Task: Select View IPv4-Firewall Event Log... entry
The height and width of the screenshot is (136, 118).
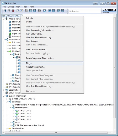Action: point(52,38)
